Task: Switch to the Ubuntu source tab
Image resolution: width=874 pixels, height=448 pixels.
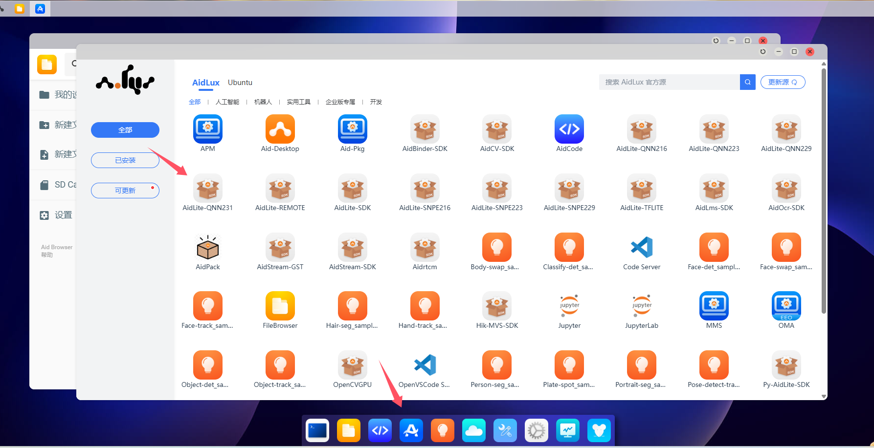Action: point(240,83)
